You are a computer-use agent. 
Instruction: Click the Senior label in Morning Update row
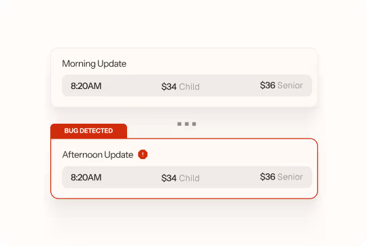pyautogui.click(x=290, y=86)
